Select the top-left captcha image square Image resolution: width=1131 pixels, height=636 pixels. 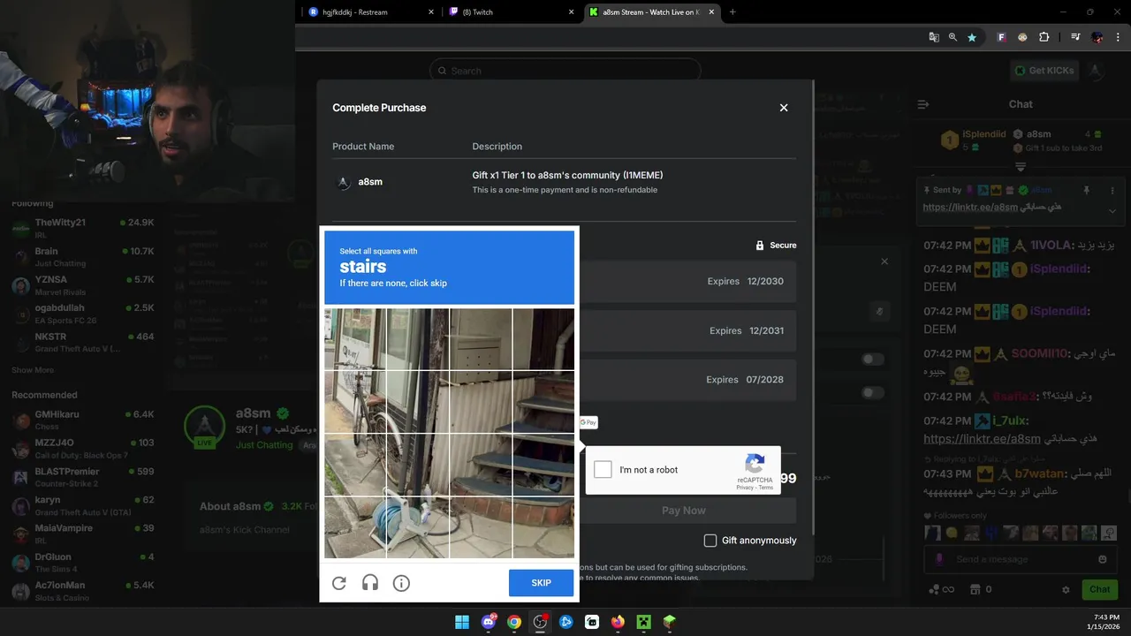click(x=355, y=339)
